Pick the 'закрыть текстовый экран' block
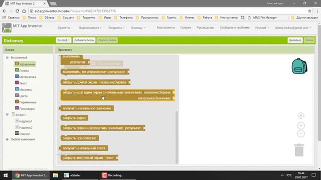Image resolution: width=321 pixels, height=180 pixels. coord(89,157)
